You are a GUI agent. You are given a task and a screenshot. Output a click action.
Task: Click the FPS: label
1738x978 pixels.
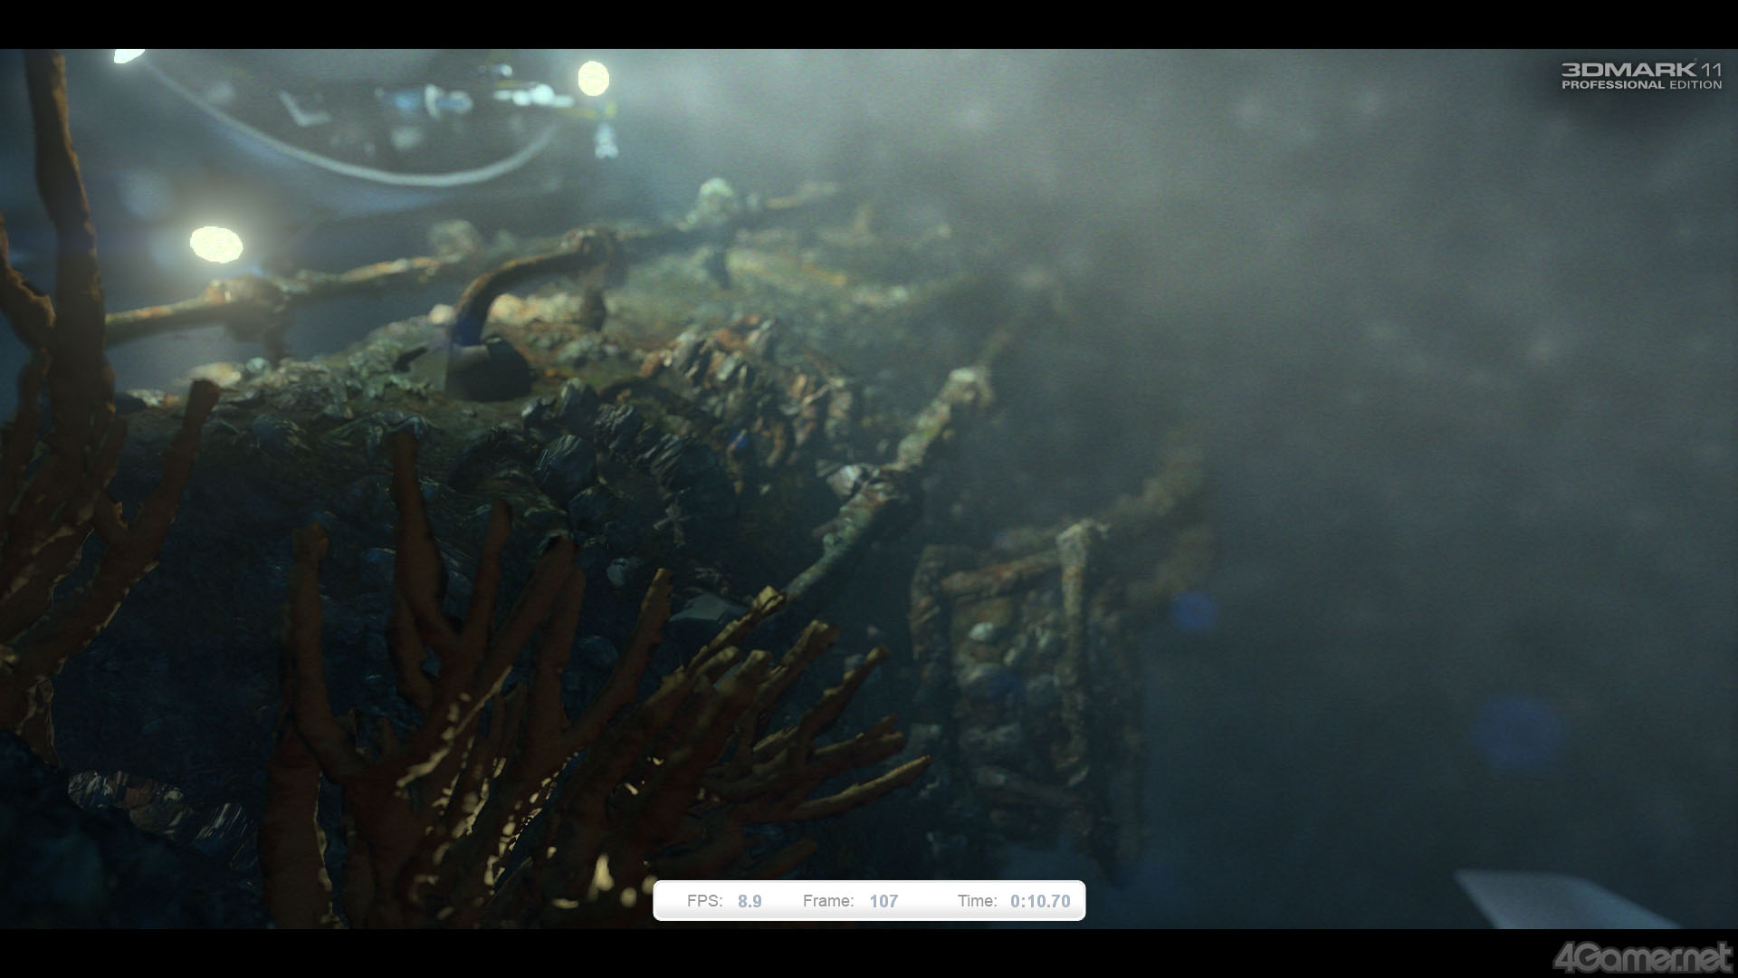pos(704,901)
